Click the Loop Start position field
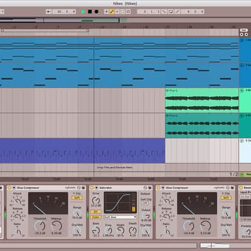Image resolution: width=251 pixels, height=251 pixels. point(149,12)
